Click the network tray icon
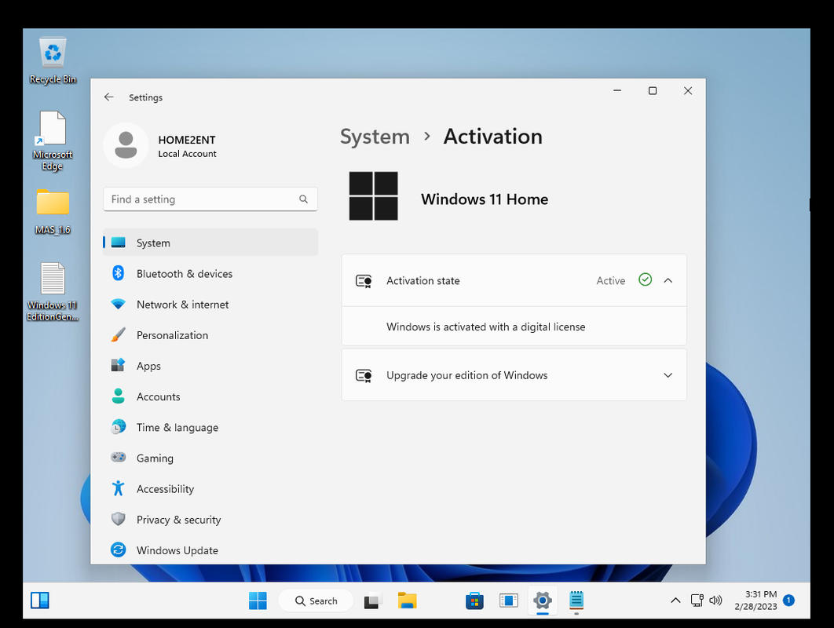The width and height of the screenshot is (834, 628). coord(697,601)
